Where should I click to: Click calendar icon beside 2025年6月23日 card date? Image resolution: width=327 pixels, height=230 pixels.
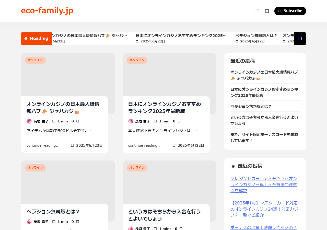point(73,145)
